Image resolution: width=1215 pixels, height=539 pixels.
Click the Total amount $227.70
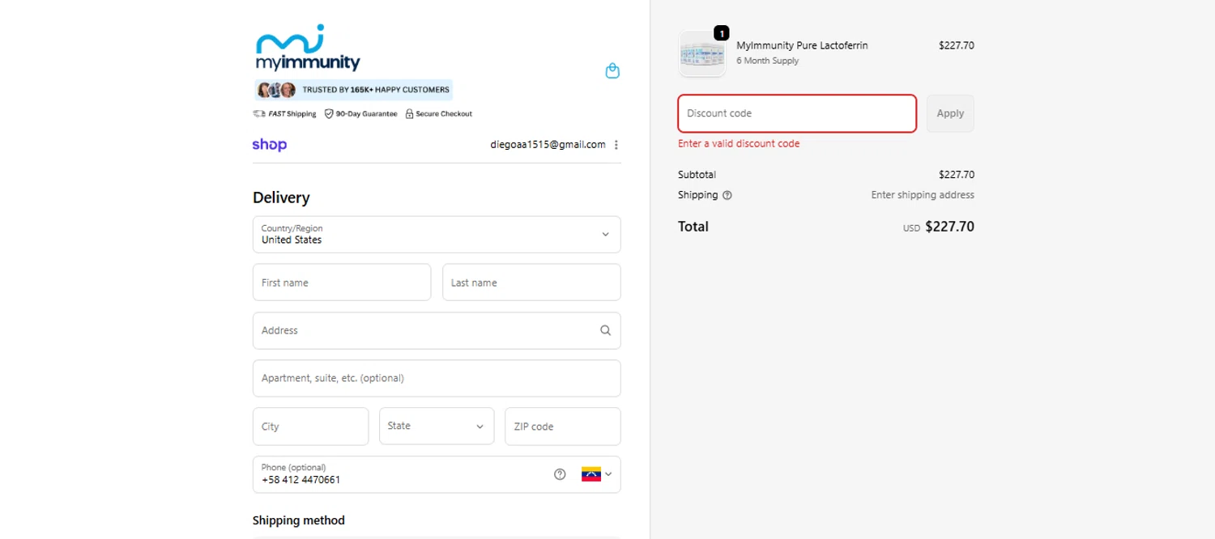click(949, 227)
